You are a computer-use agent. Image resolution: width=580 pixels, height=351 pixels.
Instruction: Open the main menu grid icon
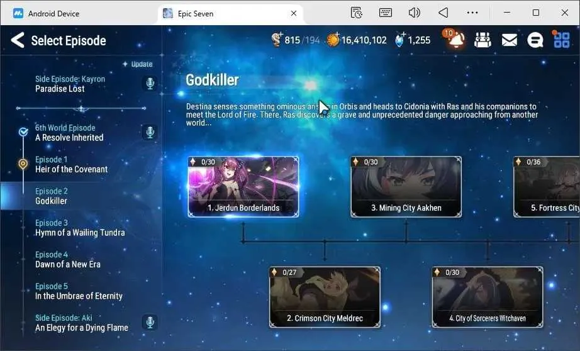click(x=562, y=40)
